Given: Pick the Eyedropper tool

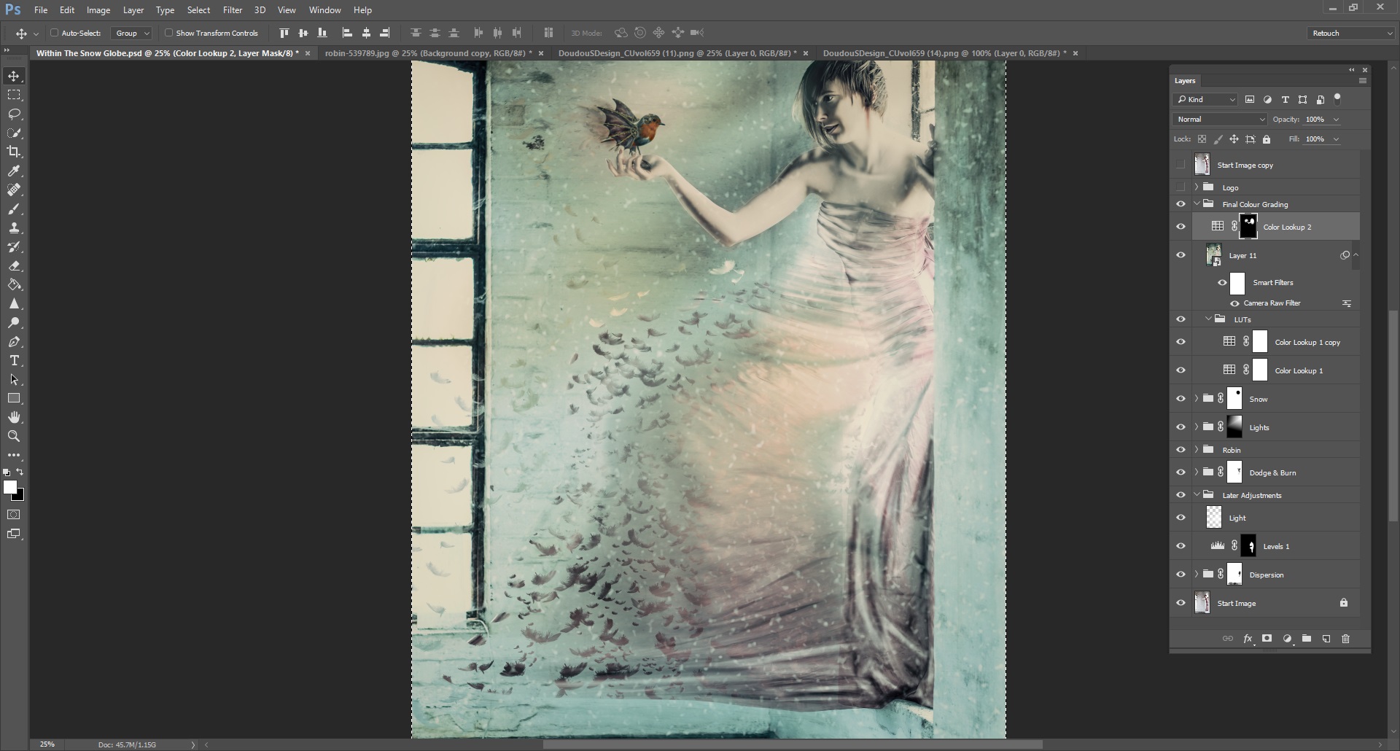Looking at the screenshot, I should (14, 171).
